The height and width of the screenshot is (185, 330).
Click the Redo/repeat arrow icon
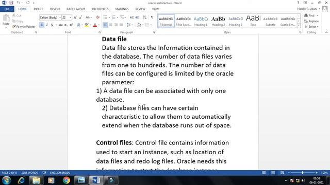coord(28,3)
